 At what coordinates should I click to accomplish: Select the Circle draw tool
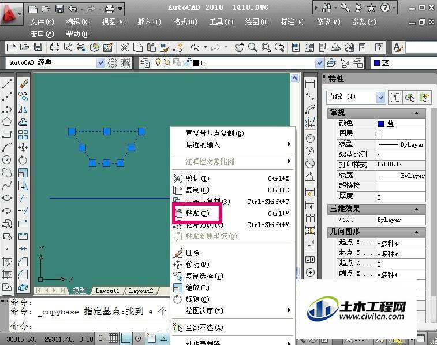coord(7,160)
